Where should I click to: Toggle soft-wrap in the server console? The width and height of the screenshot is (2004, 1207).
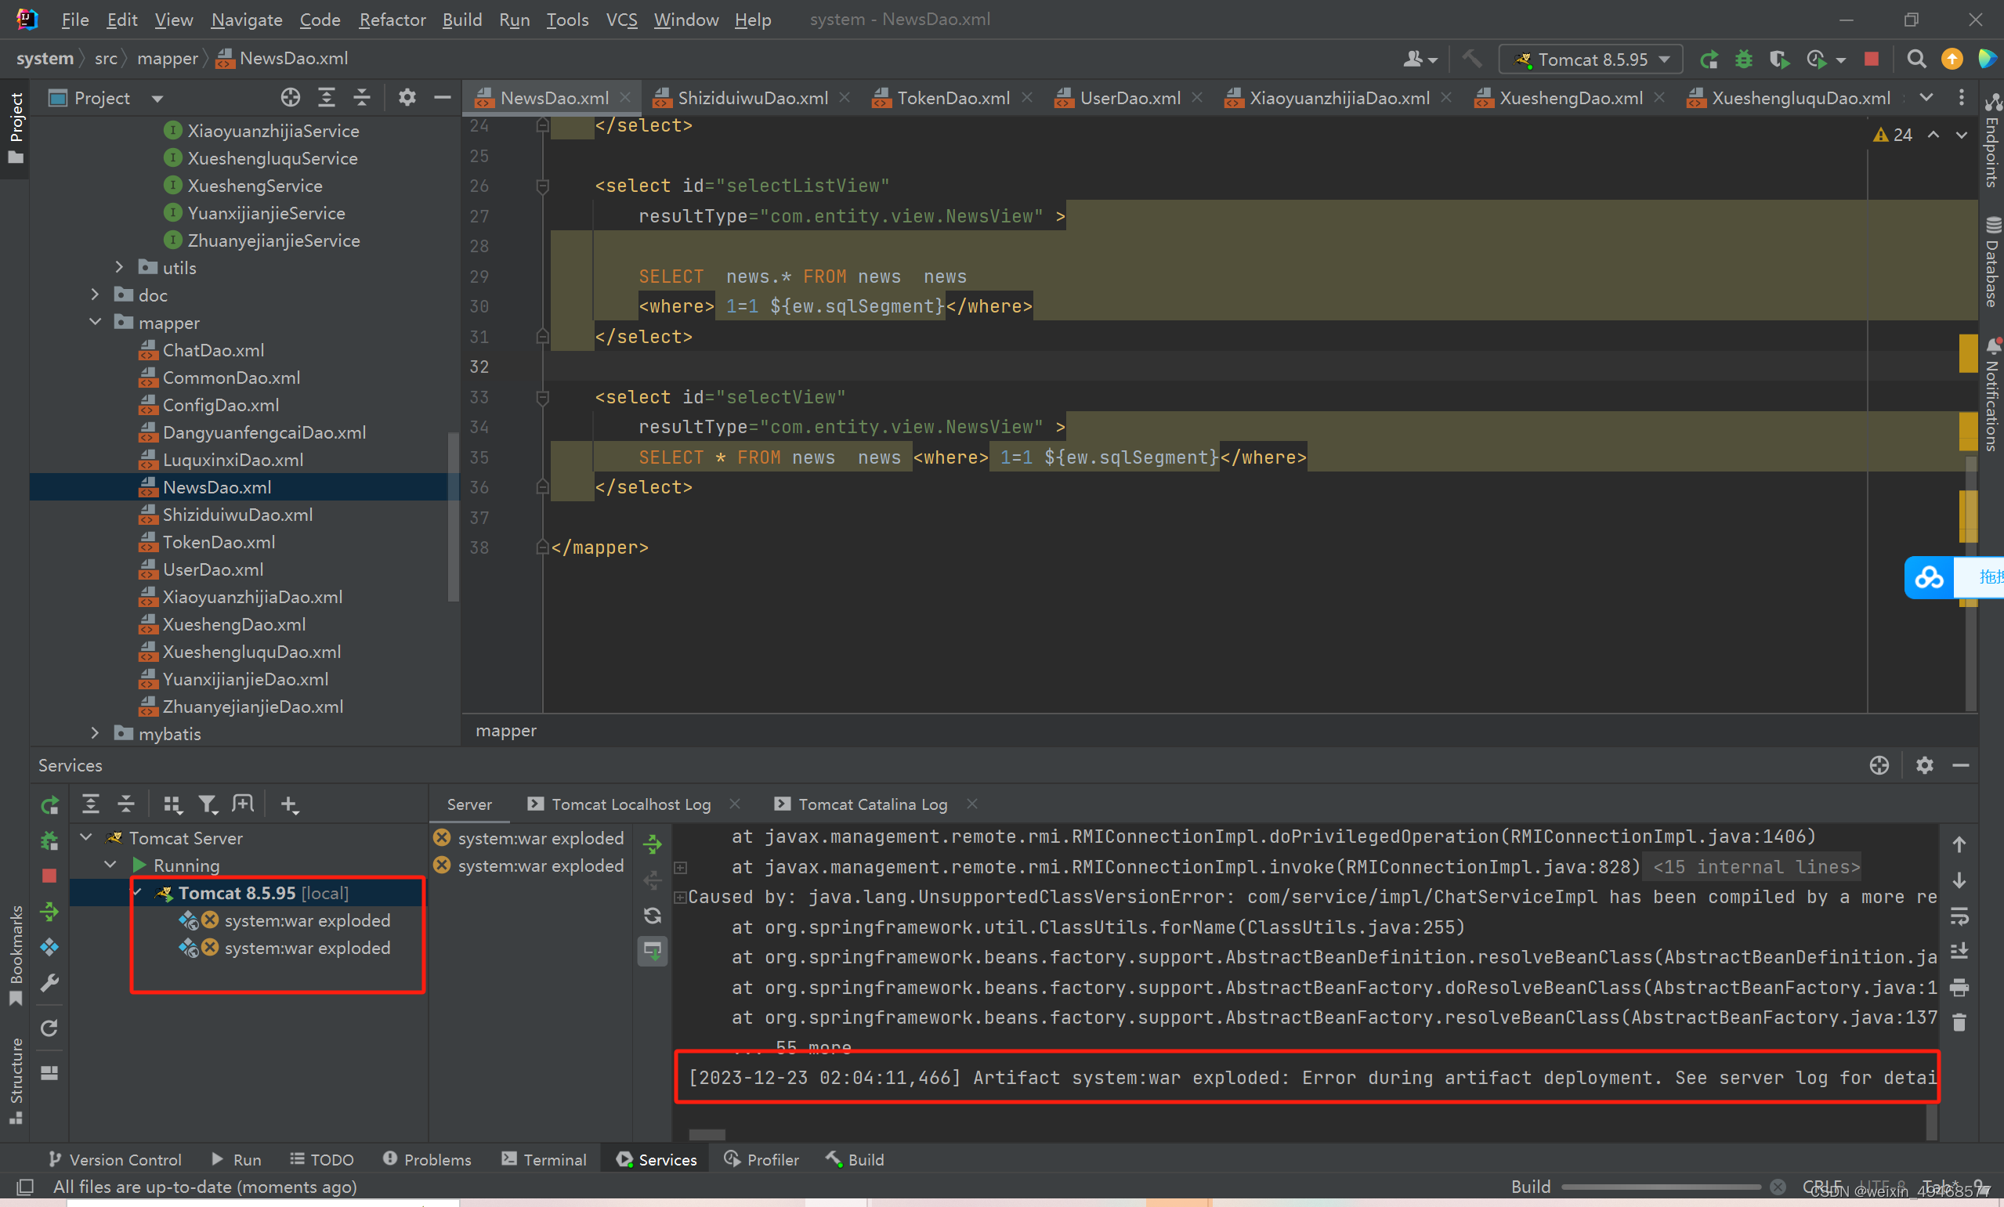1959,916
